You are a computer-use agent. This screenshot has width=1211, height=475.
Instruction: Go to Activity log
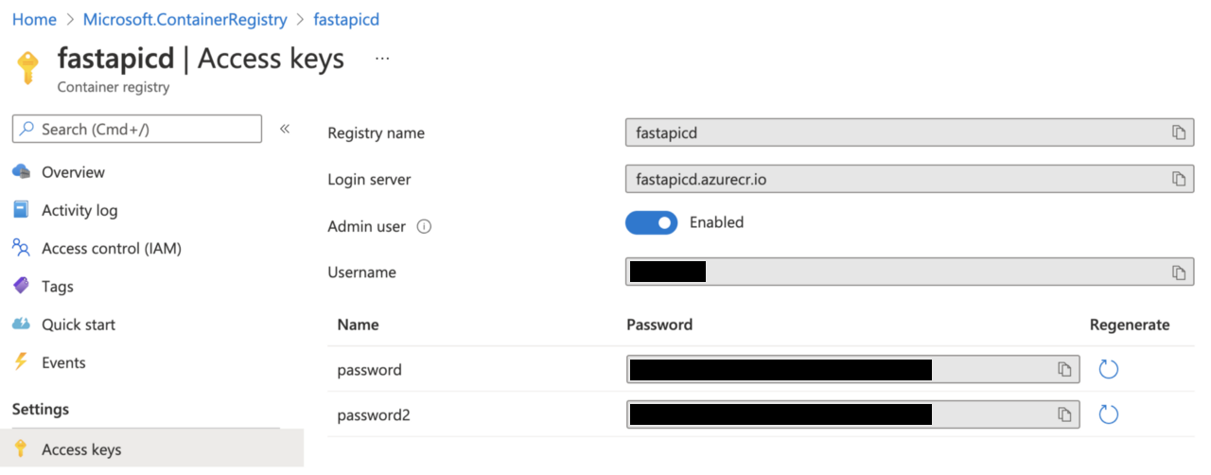pos(79,210)
